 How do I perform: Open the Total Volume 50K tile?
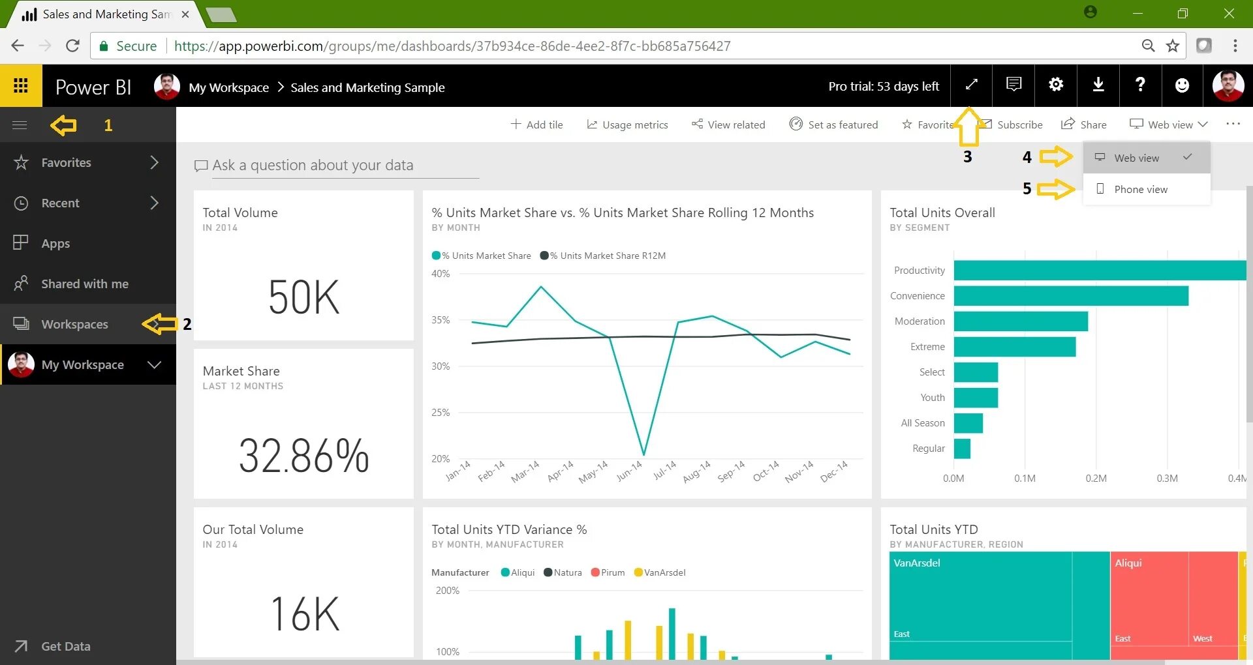tap(303, 265)
